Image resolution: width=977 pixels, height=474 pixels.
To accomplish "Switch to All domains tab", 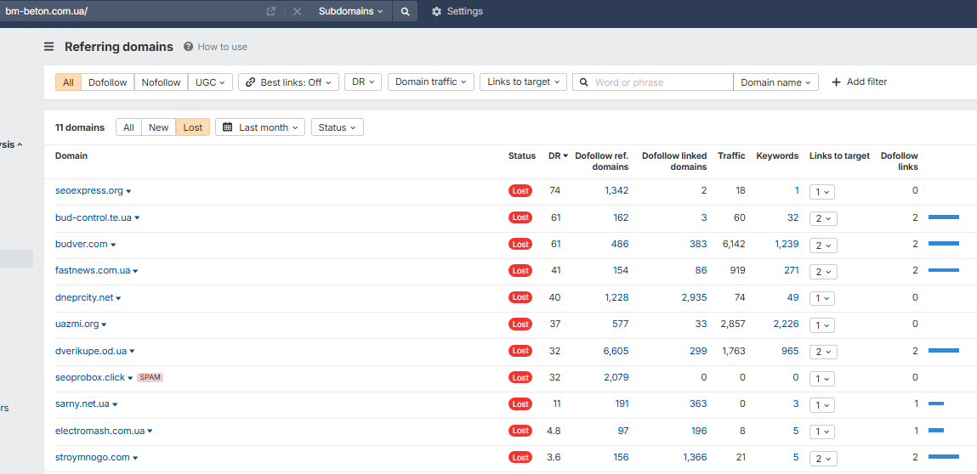I will (128, 127).
